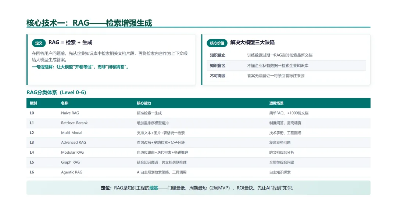Click the highlighted word '地基' in footer
Image resolution: width=397 pixels, height=223 pixels.
click(x=154, y=188)
